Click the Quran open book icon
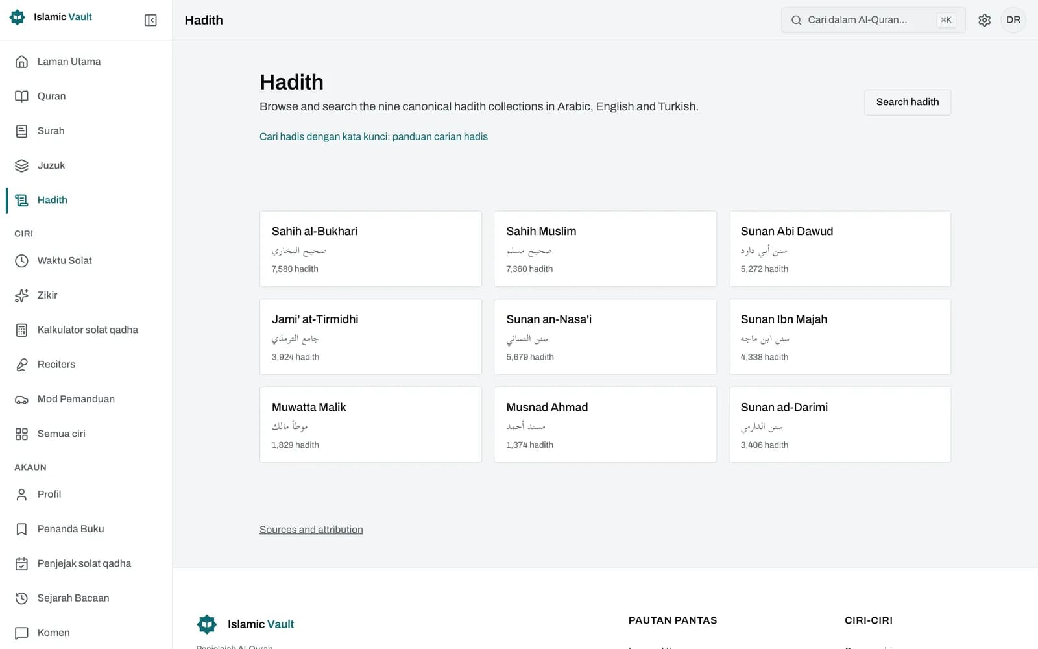The image size is (1038, 649). point(21,96)
